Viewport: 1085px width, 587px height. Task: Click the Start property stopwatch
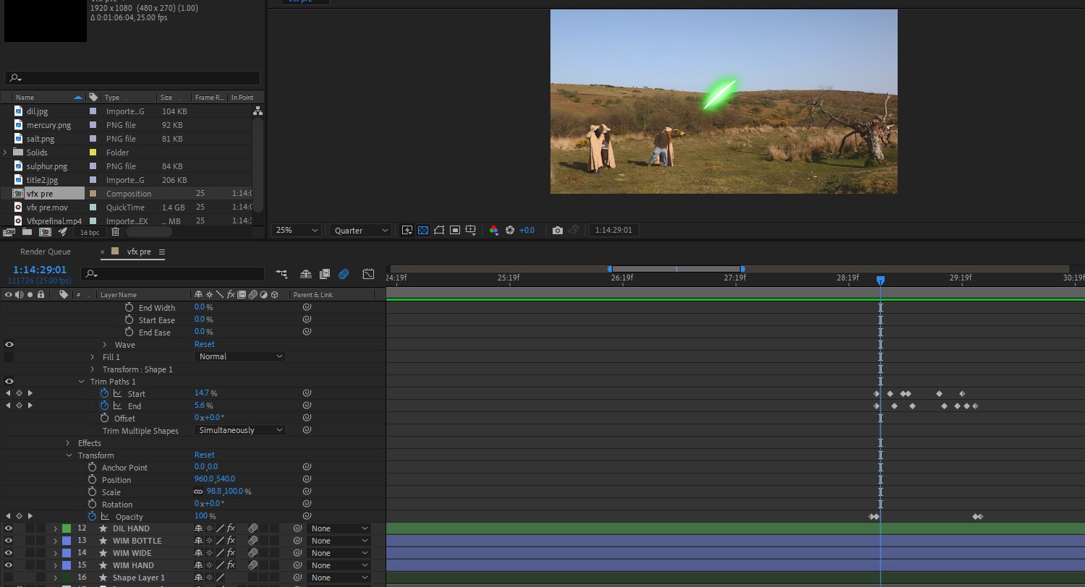point(104,393)
